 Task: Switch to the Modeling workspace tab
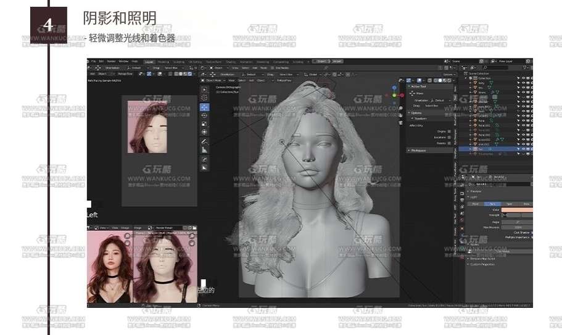tap(163, 62)
